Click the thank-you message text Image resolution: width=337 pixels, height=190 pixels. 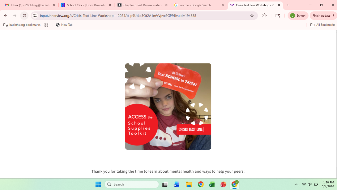tap(168, 171)
